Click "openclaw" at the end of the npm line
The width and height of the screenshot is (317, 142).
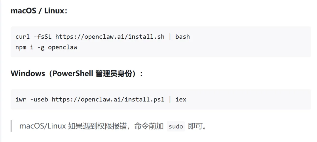coord(63,47)
